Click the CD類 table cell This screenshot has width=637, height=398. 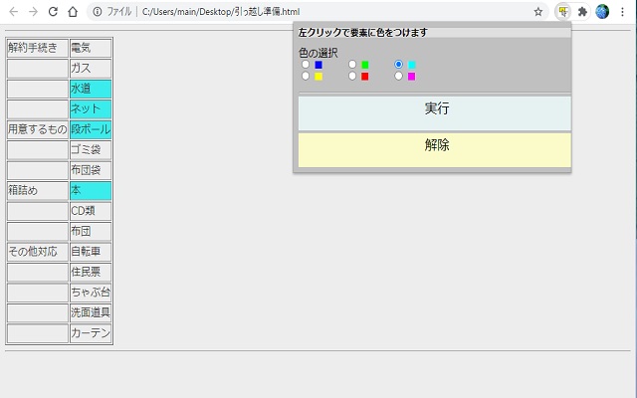pyautogui.click(x=91, y=211)
